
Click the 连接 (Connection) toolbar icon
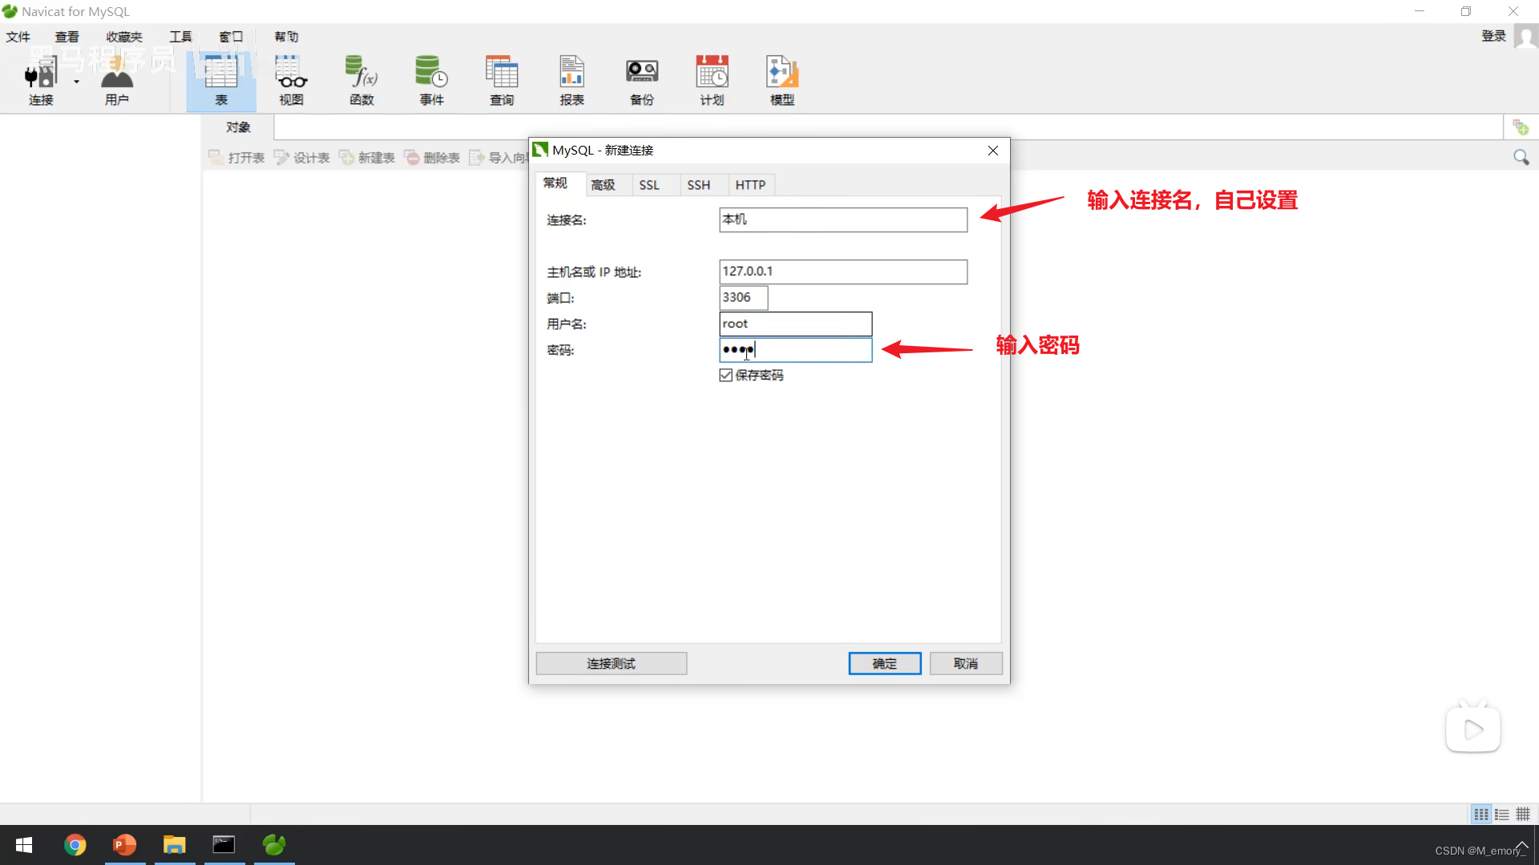(x=41, y=80)
